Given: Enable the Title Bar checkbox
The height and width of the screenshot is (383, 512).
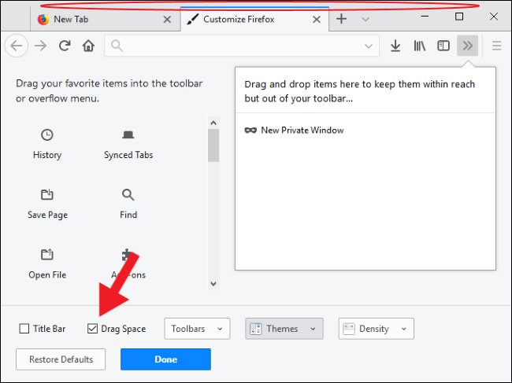Looking at the screenshot, I should pos(24,328).
